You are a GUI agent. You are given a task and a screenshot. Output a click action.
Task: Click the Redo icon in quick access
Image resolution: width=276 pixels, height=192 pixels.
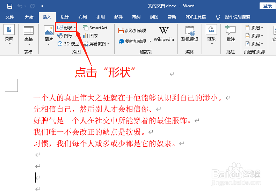[32, 6]
